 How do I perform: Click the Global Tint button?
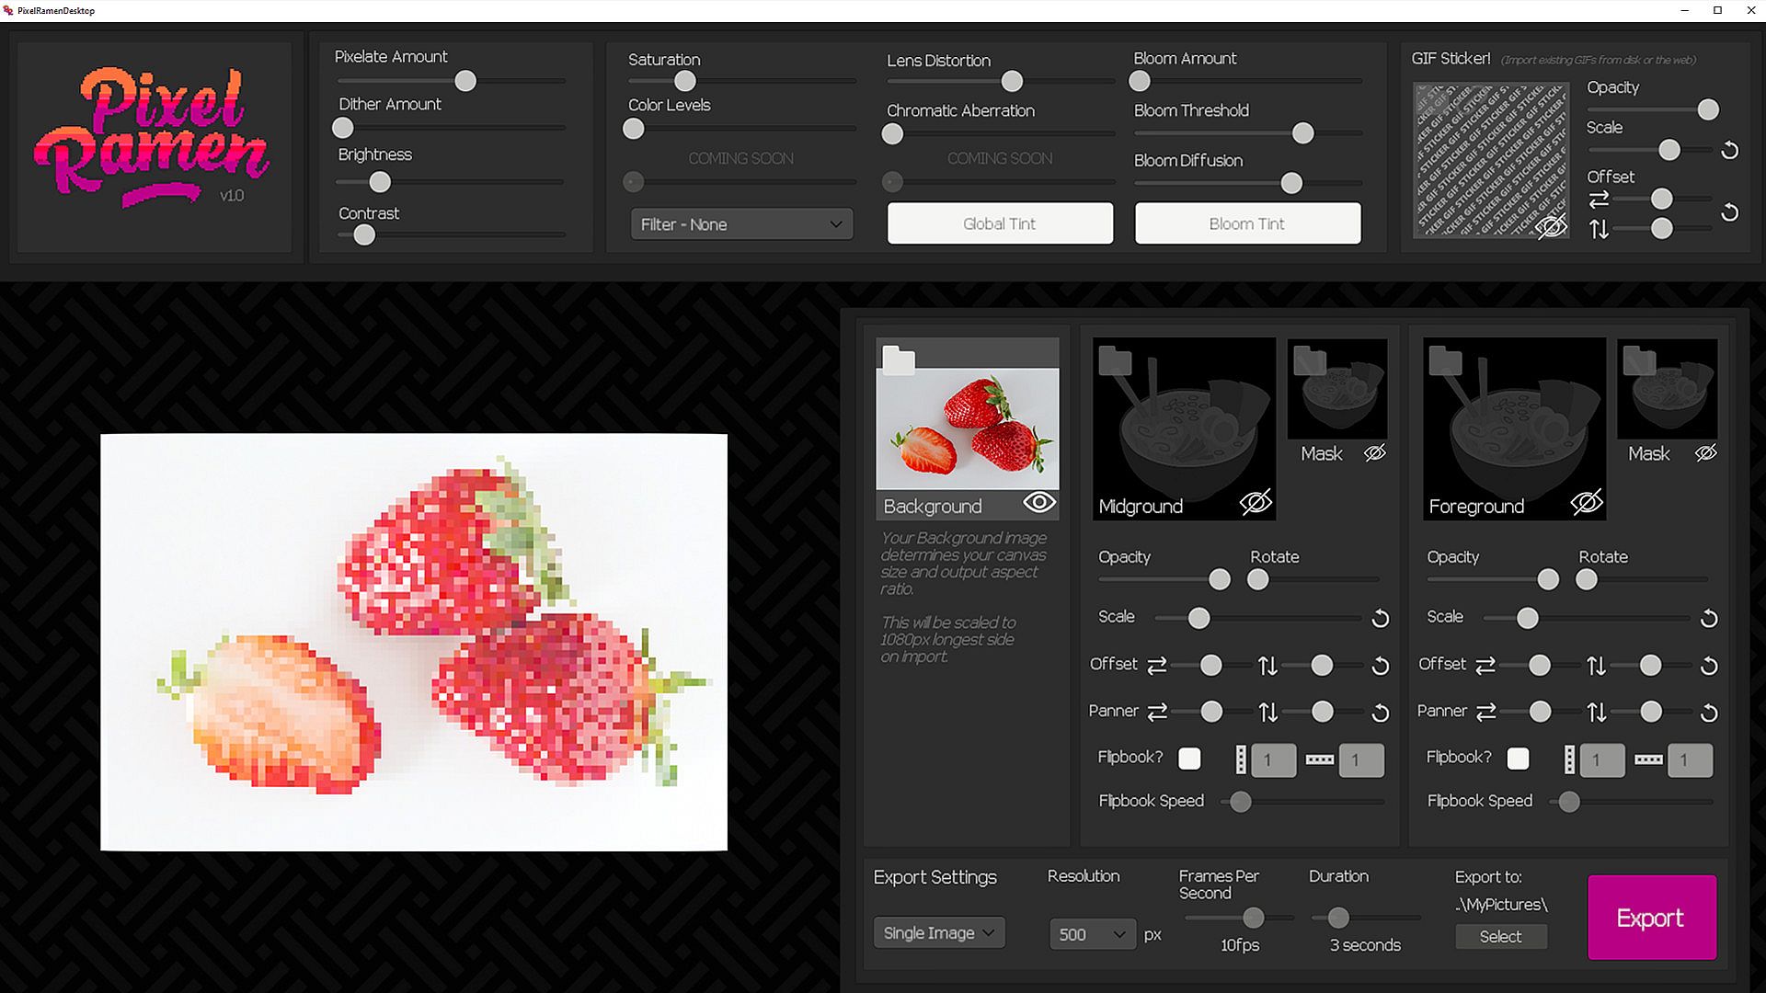[x=1000, y=223]
